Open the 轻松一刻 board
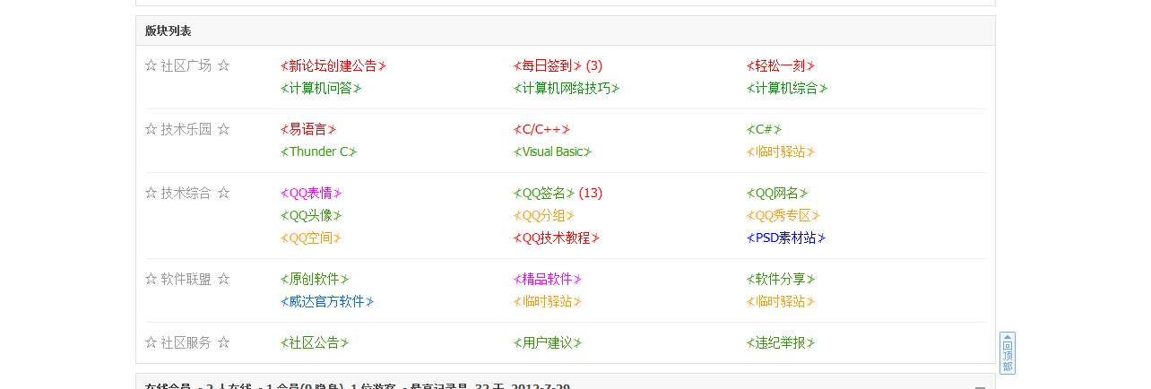1151x389 pixels. [x=781, y=65]
